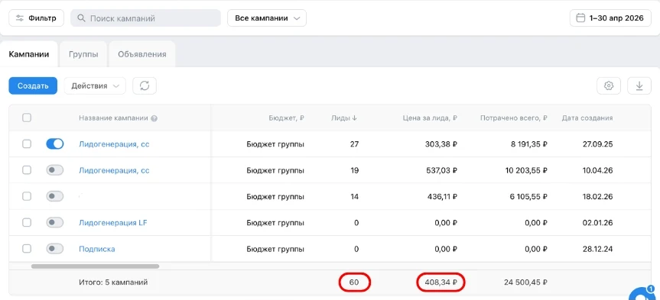Enable the Лидогенерация LF toggle
The image size is (660, 300).
point(55,222)
